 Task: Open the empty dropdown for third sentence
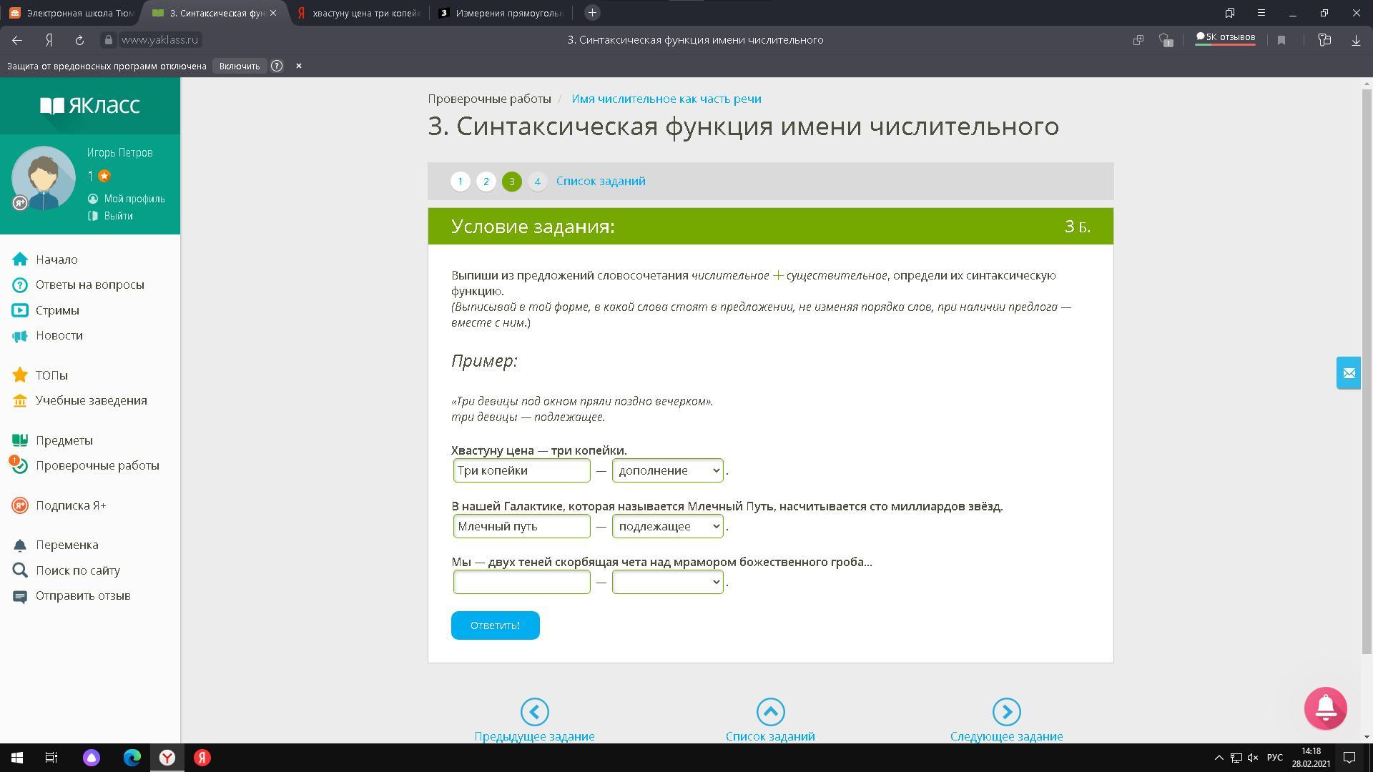point(668,582)
